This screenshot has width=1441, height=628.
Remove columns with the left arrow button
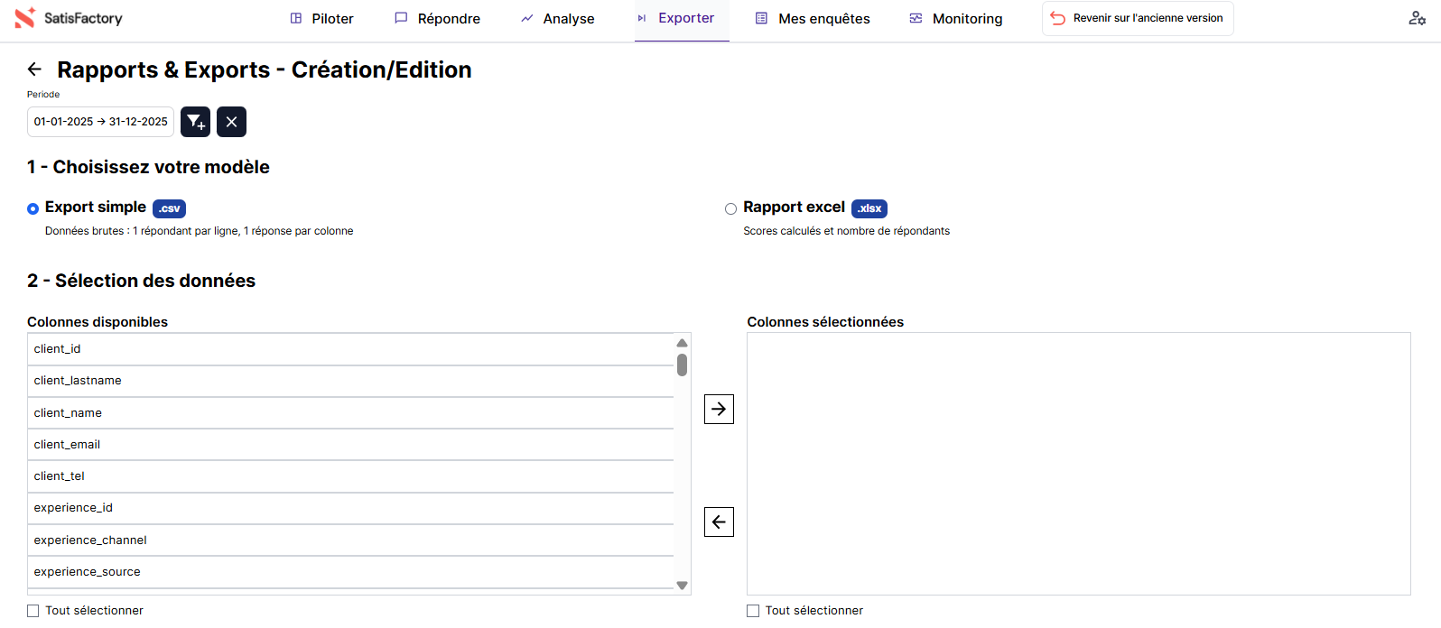(719, 522)
